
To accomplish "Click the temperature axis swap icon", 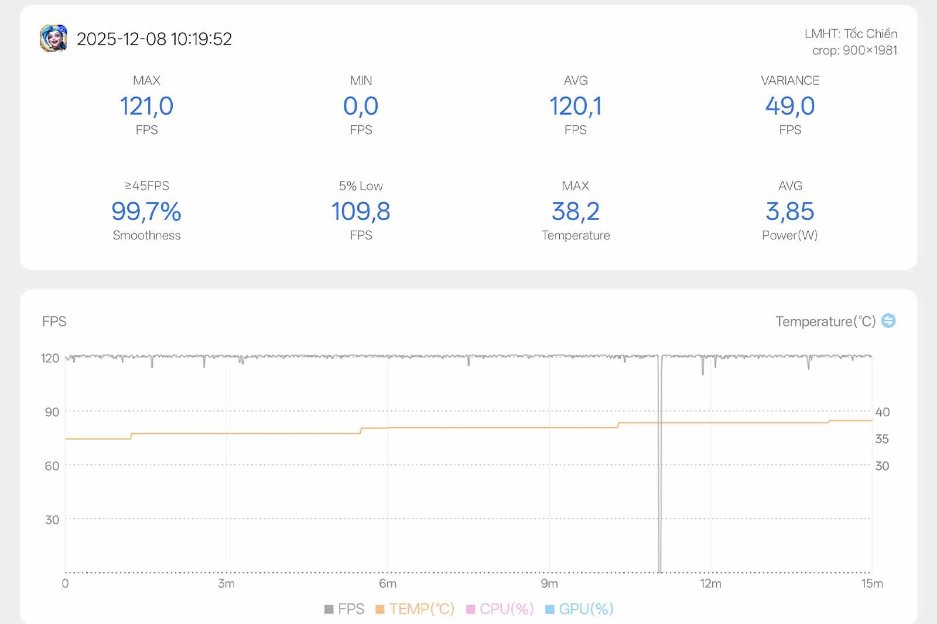I will [x=888, y=321].
